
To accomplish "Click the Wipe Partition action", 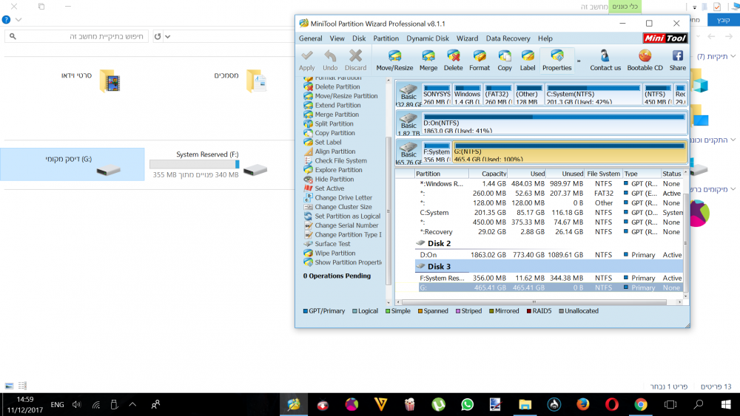I will tap(334, 253).
